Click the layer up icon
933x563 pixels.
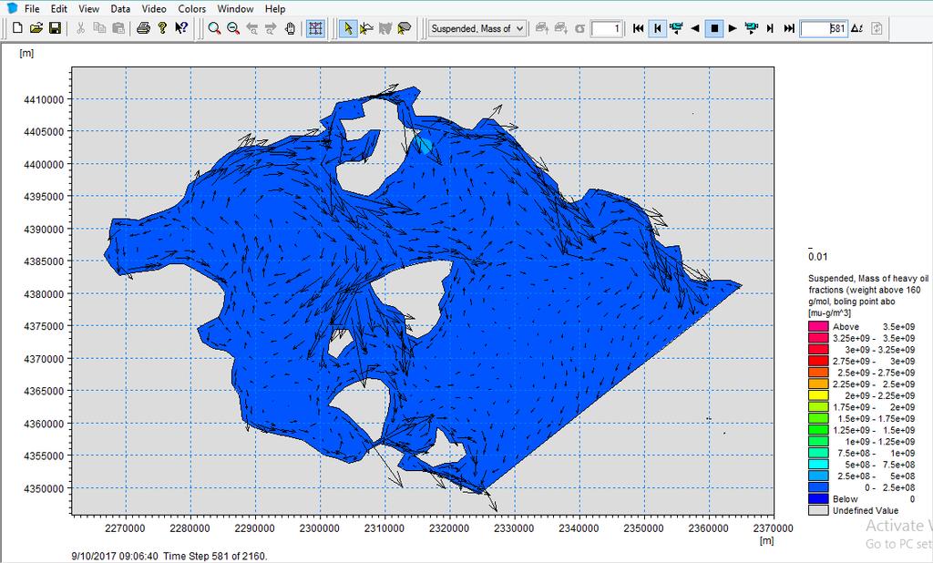[542, 28]
